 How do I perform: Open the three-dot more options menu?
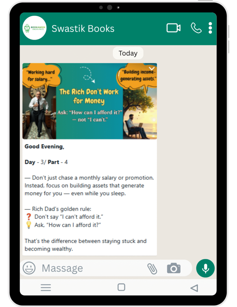point(210,28)
